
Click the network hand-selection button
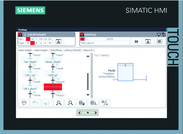pyautogui.click(x=82, y=103)
